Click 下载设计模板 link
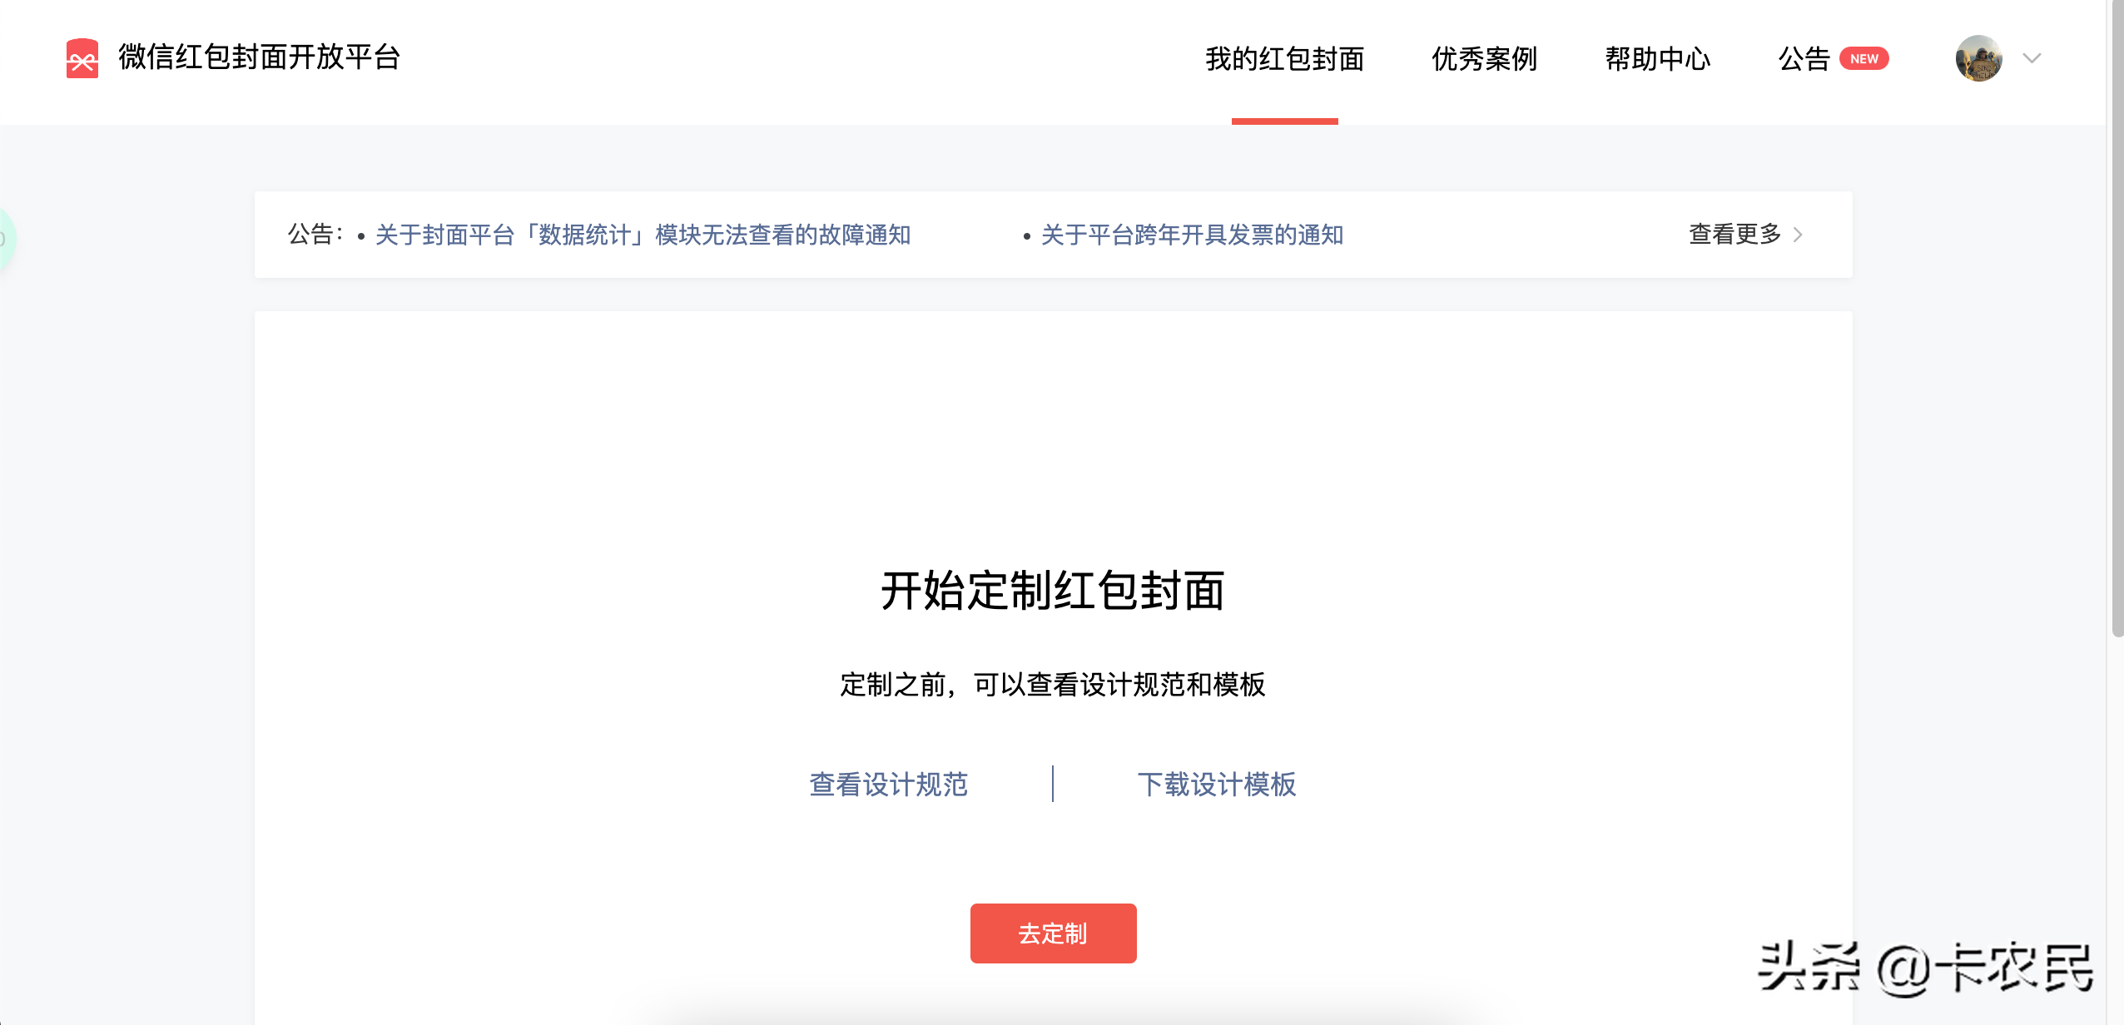The height and width of the screenshot is (1025, 2124). (x=1217, y=784)
